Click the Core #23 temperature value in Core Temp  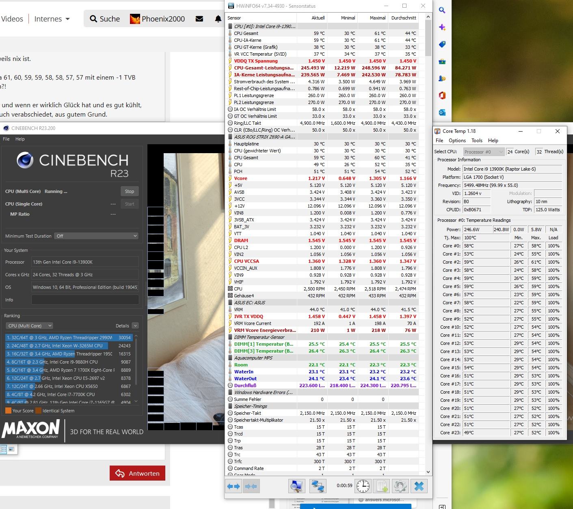click(486, 433)
